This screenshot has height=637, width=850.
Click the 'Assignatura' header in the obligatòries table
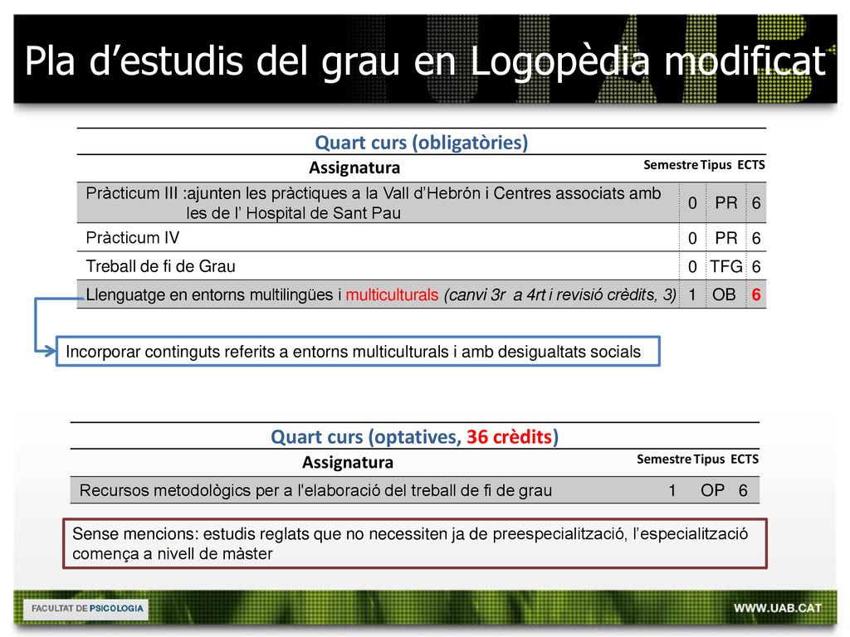point(354,168)
